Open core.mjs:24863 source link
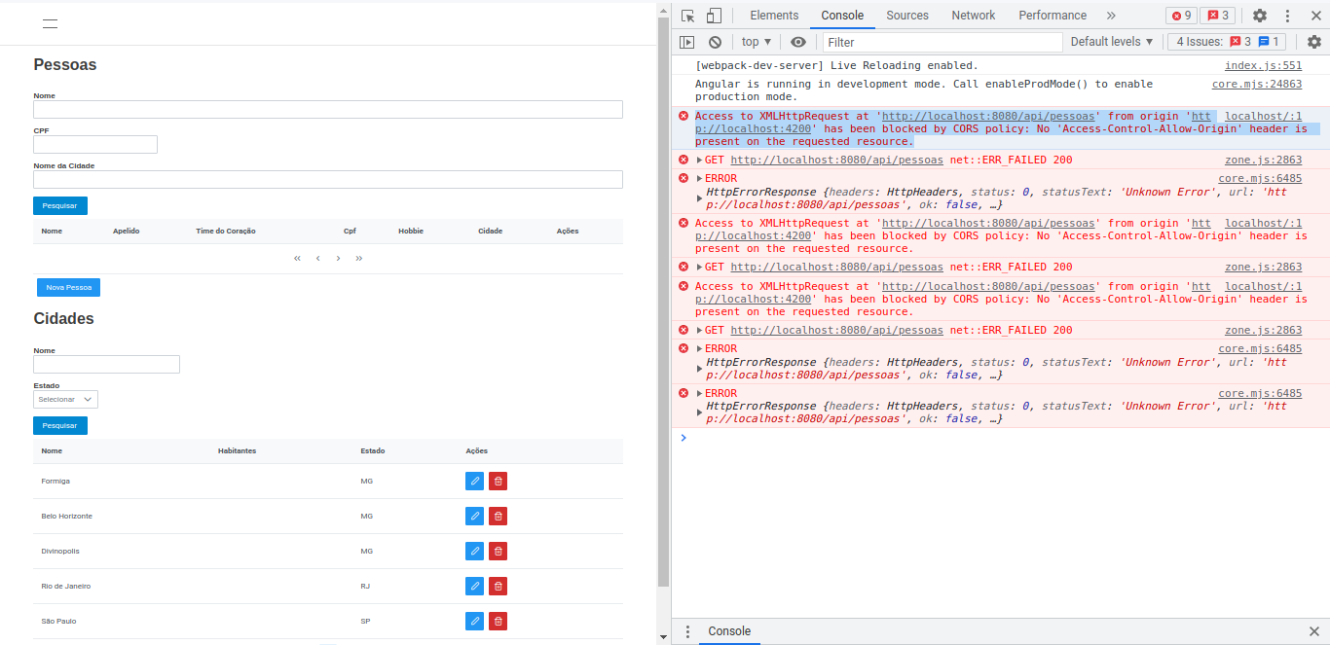 tap(1257, 84)
